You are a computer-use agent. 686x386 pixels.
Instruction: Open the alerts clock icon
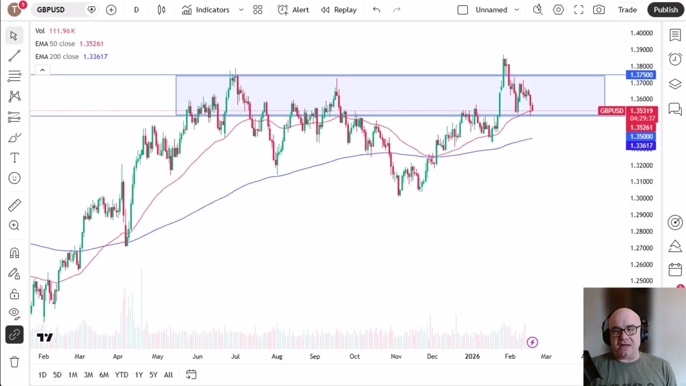click(x=675, y=59)
